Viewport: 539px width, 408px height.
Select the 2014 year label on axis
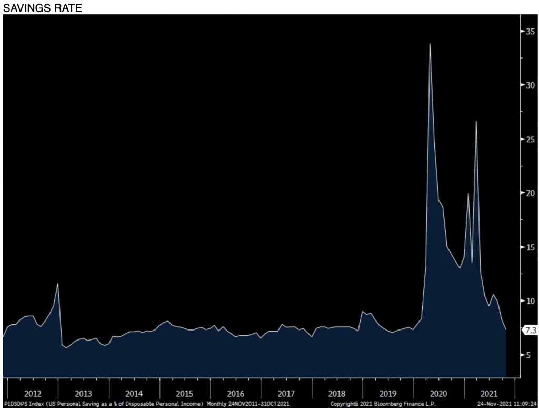tap(134, 393)
